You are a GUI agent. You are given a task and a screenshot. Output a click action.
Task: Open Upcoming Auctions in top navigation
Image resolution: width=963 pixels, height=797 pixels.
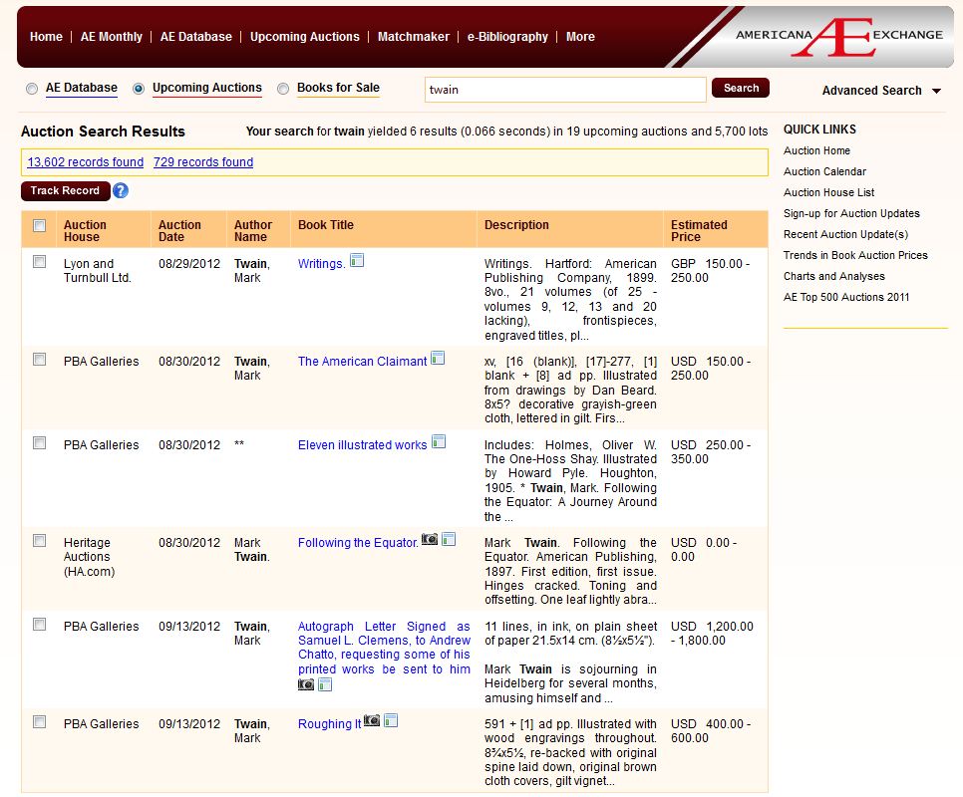point(305,37)
